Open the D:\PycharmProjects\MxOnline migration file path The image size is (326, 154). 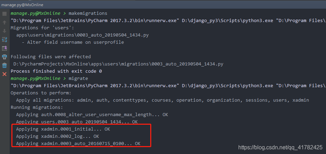(x=118, y=64)
